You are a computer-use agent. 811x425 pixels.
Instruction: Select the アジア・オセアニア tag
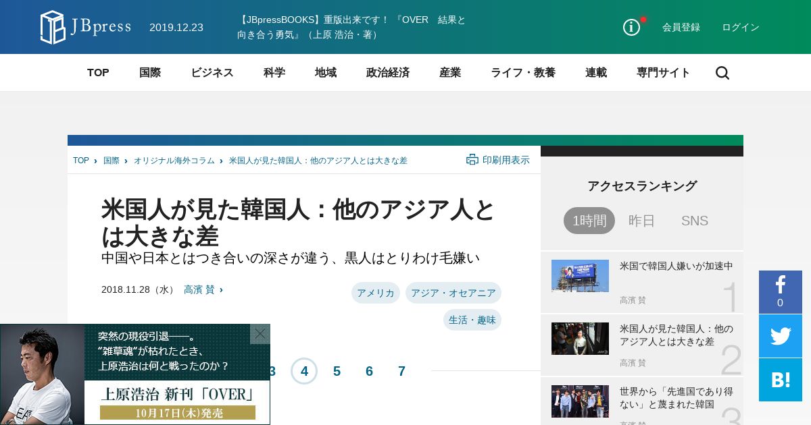click(453, 293)
